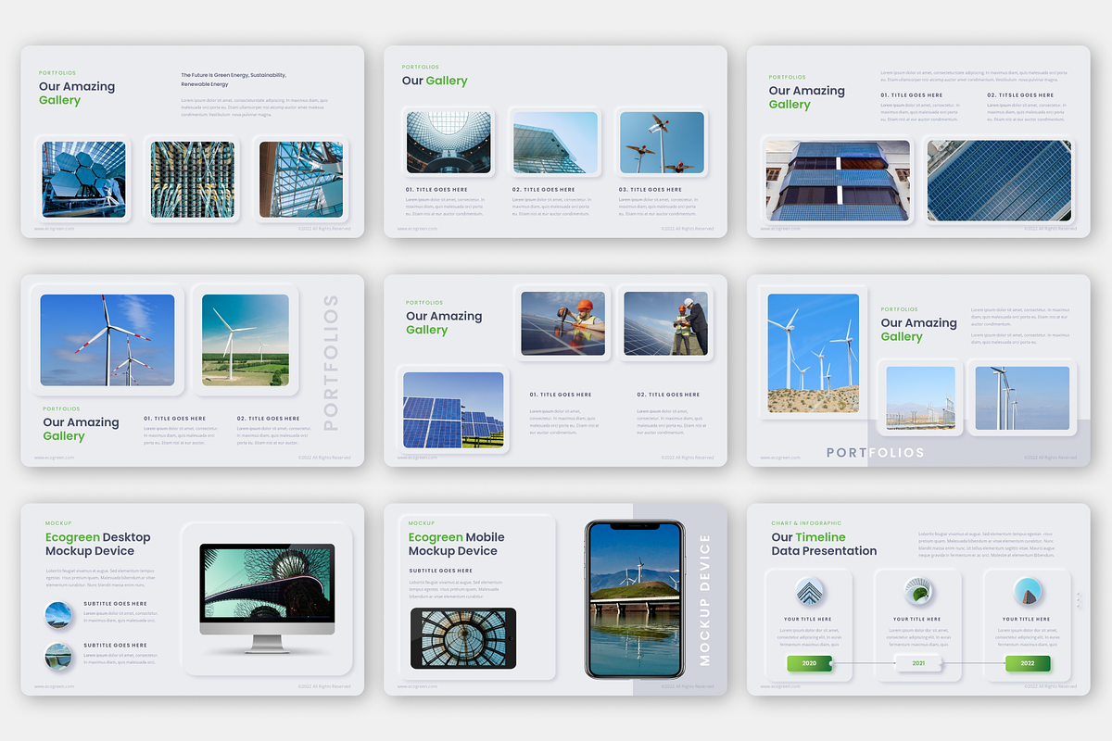This screenshot has height=741, width=1112.
Task: Select the iPhone mockup showing bridge and turbines
Action: coord(634,599)
